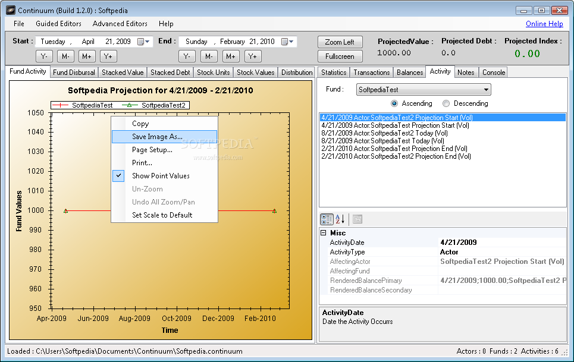
Task: Select the Descending radio button
Action: point(446,103)
